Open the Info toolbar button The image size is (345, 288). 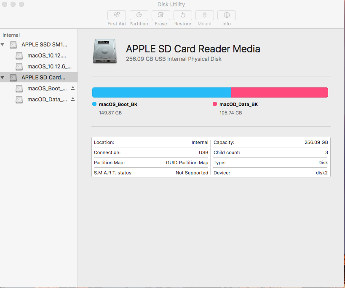(227, 15)
